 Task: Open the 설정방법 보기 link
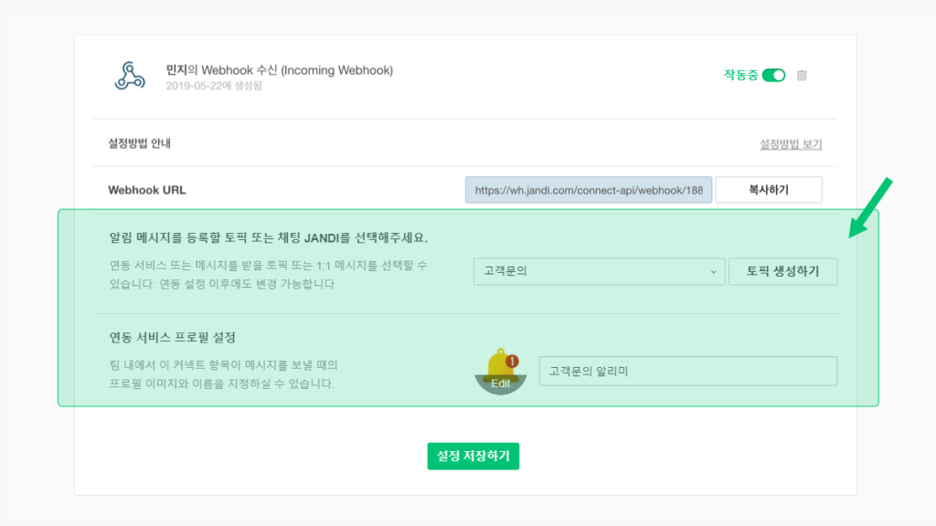(791, 144)
